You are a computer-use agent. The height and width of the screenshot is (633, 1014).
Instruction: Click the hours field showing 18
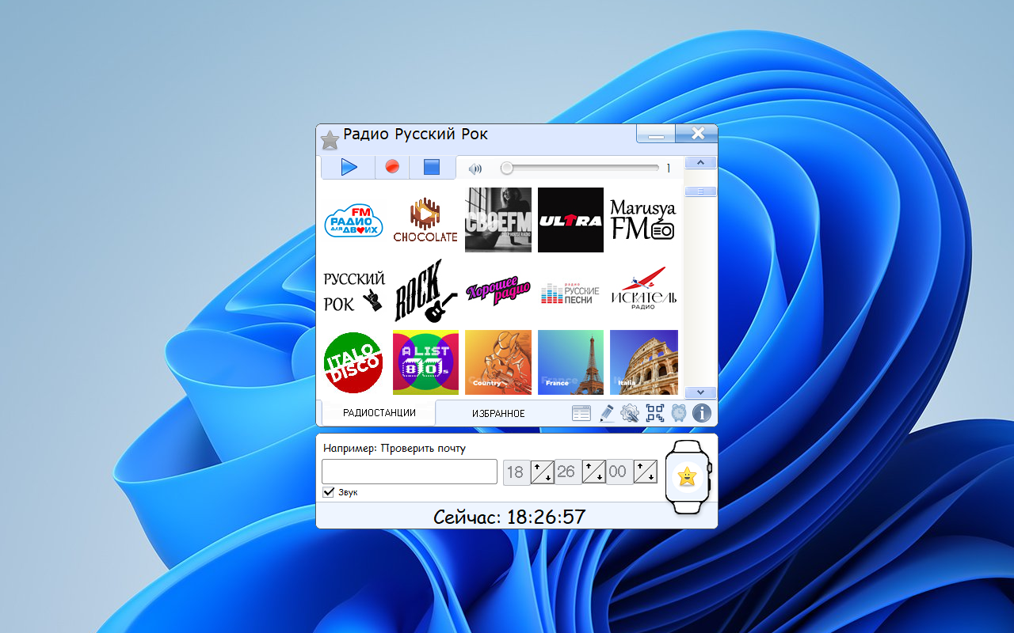tap(516, 472)
